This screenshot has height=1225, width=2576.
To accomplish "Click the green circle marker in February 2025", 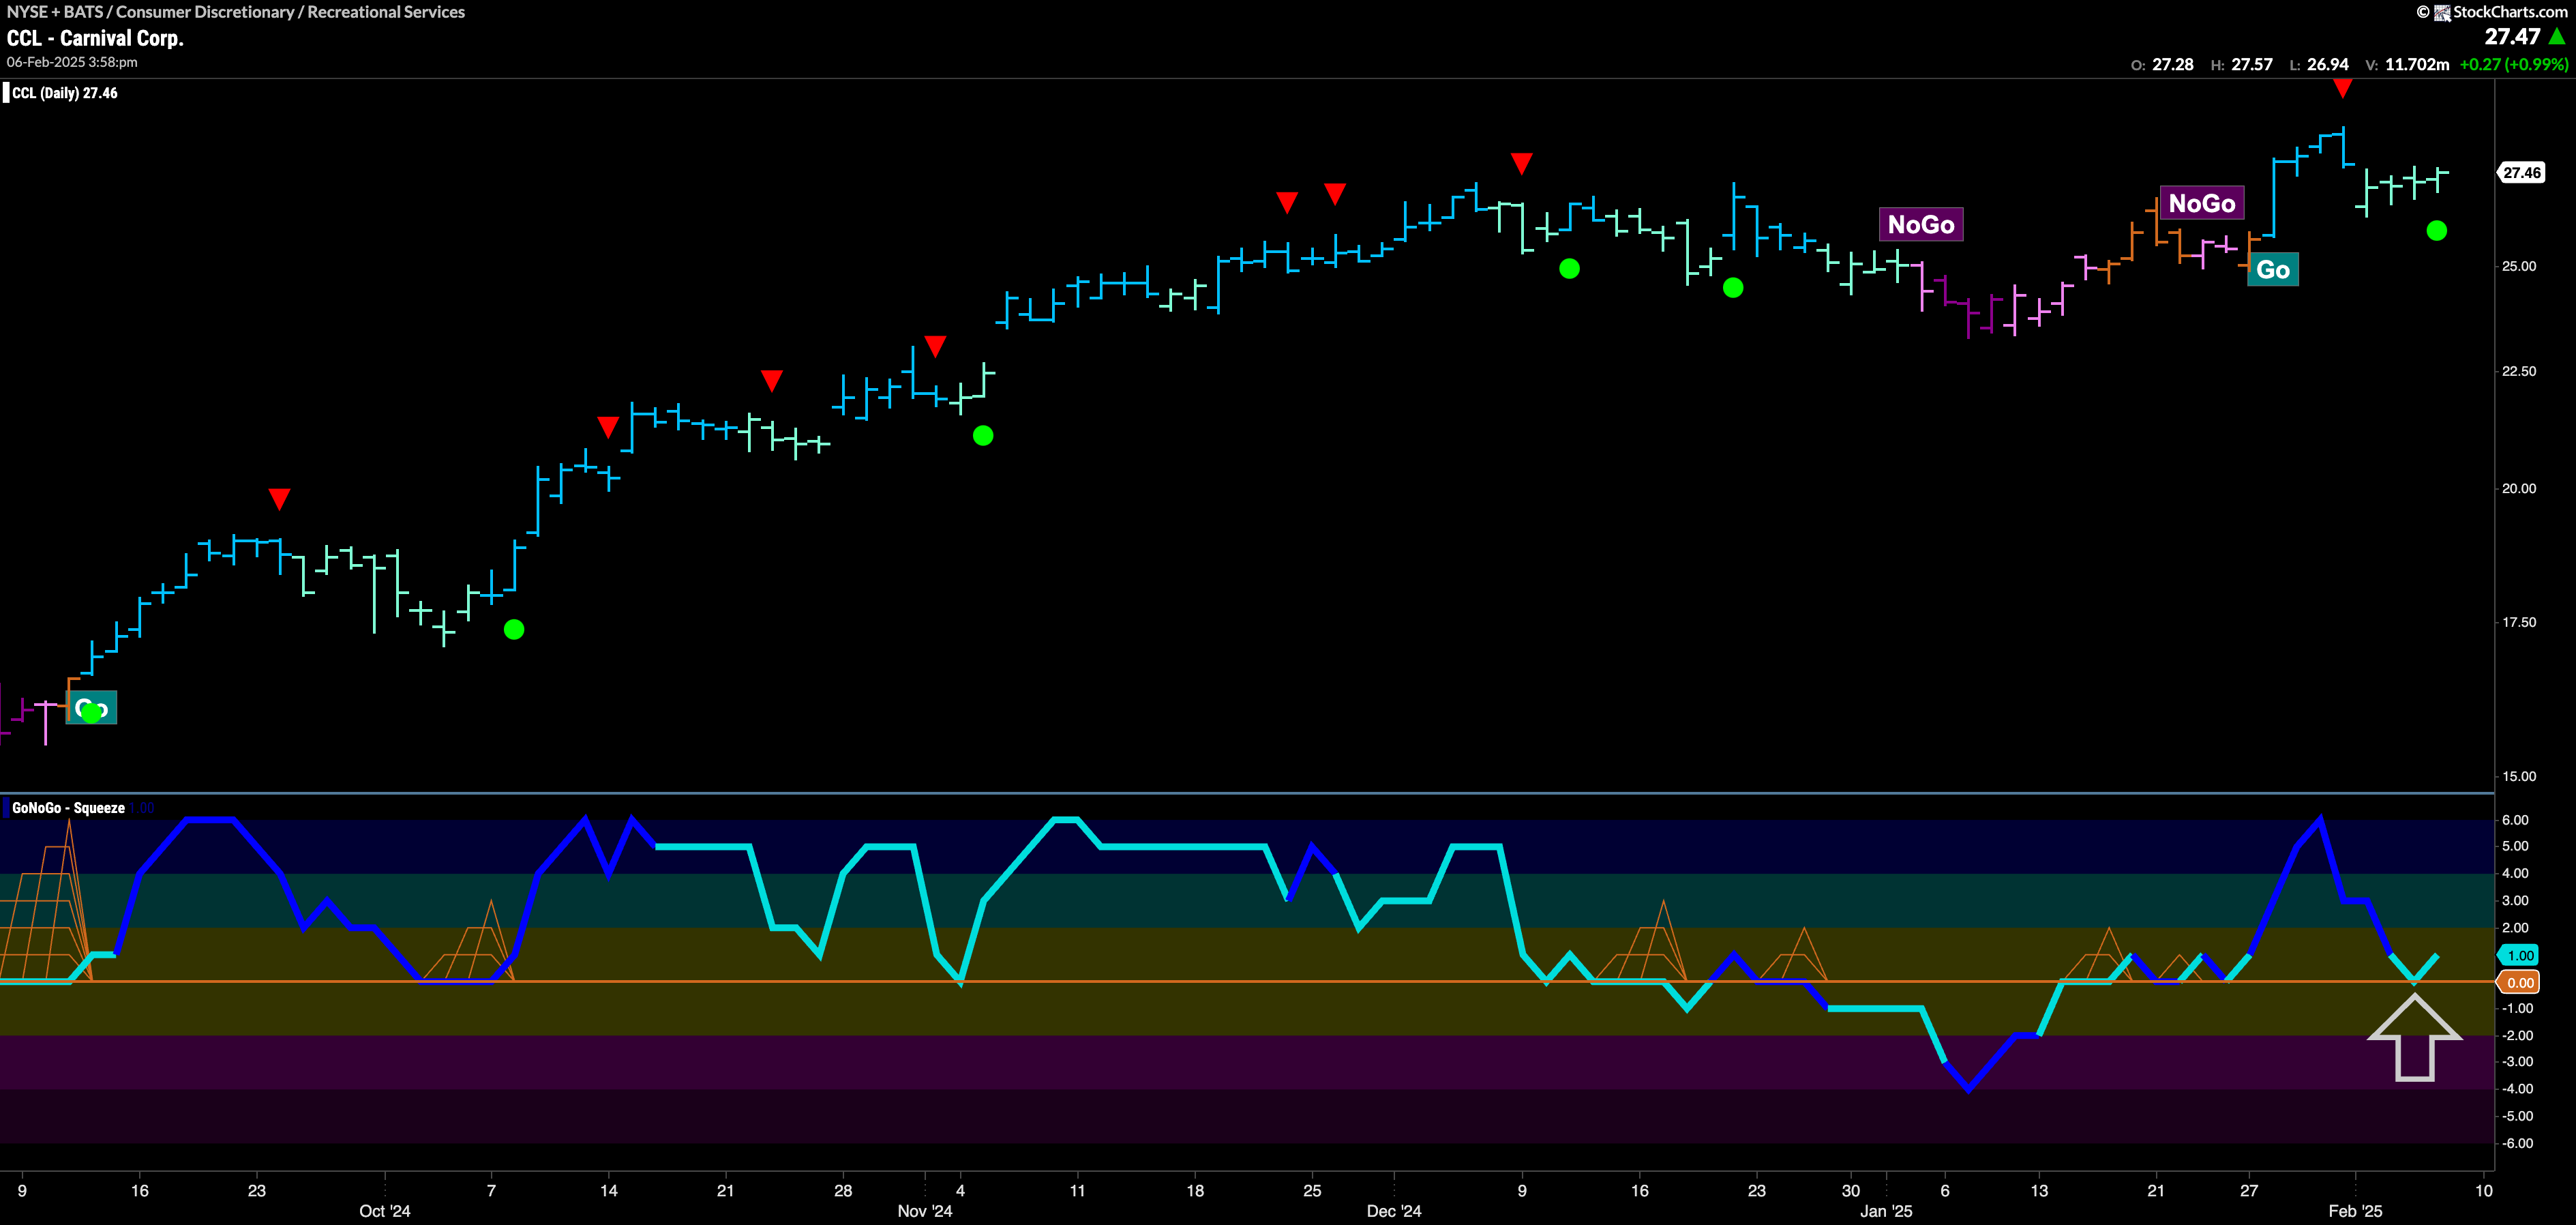I will [x=2437, y=231].
